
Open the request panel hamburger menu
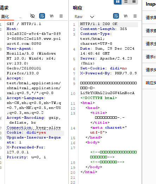tap(61, 16)
